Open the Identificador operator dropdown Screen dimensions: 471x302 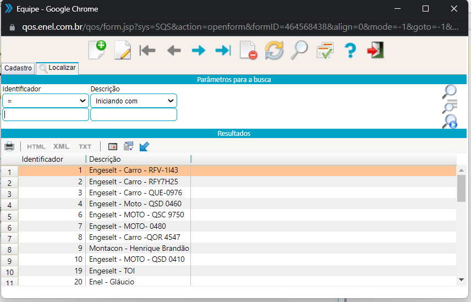coord(45,101)
